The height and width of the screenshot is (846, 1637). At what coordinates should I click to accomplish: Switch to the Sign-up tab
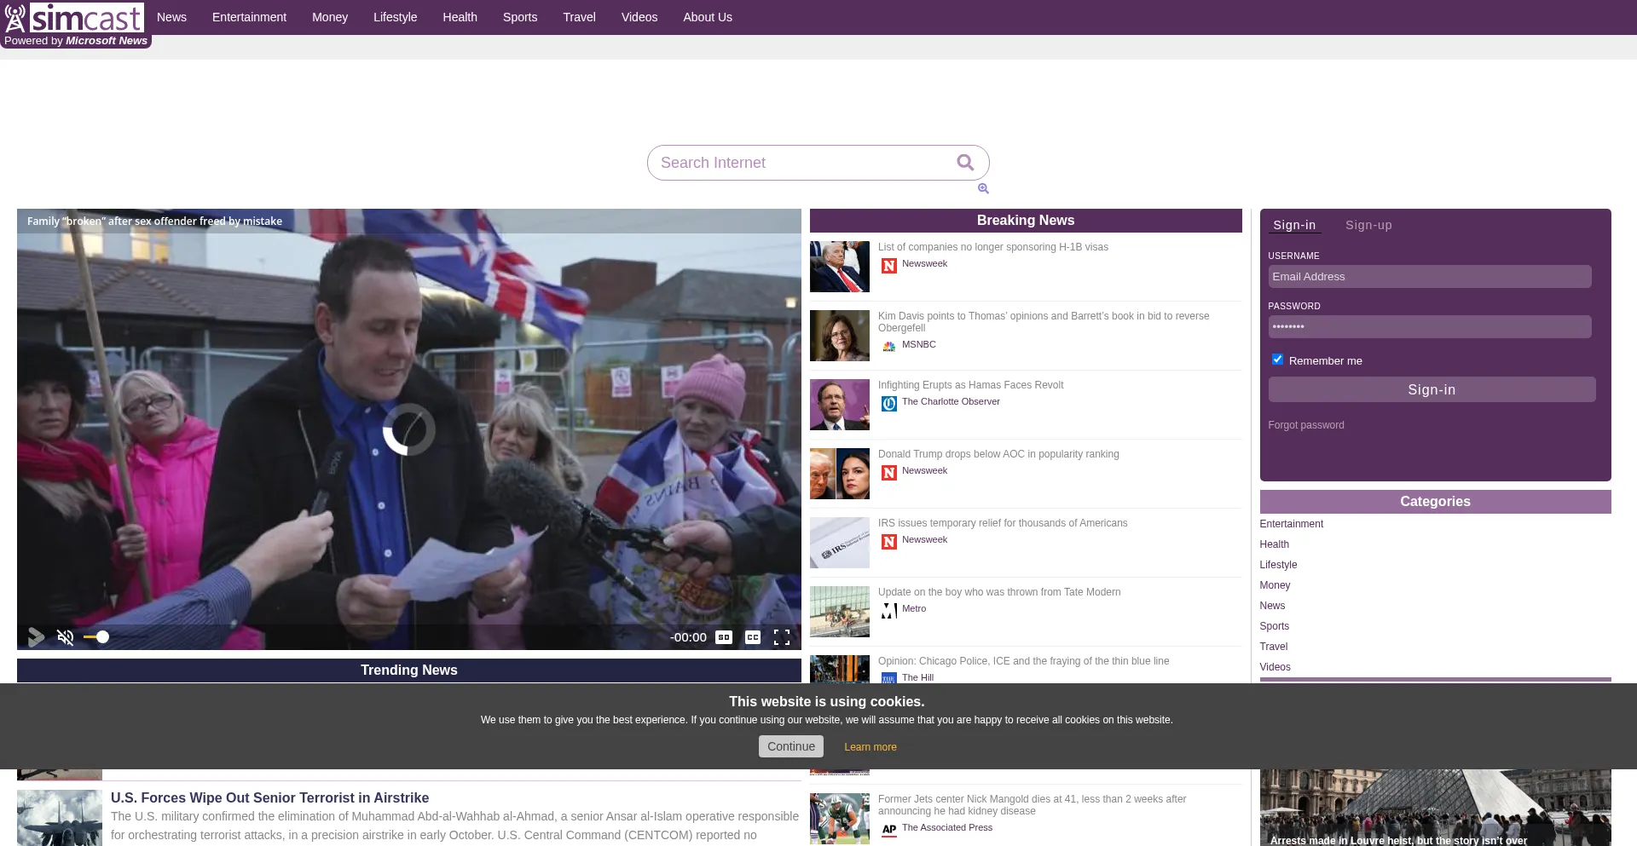coord(1368,226)
